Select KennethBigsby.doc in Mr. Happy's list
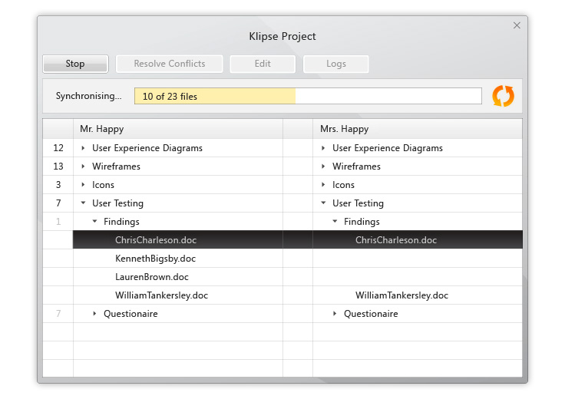The width and height of the screenshot is (565, 399). (x=155, y=259)
